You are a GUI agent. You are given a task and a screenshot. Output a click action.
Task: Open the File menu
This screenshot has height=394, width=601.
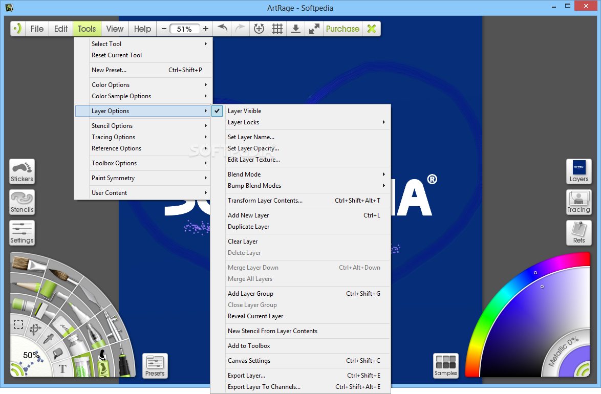click(37, 29)
